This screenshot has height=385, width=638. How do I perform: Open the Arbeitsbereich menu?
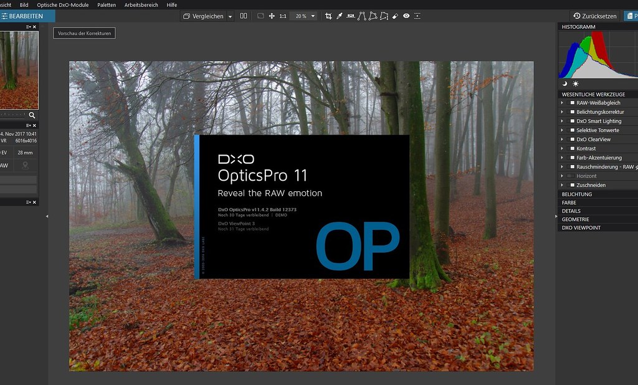click(141, 5)
